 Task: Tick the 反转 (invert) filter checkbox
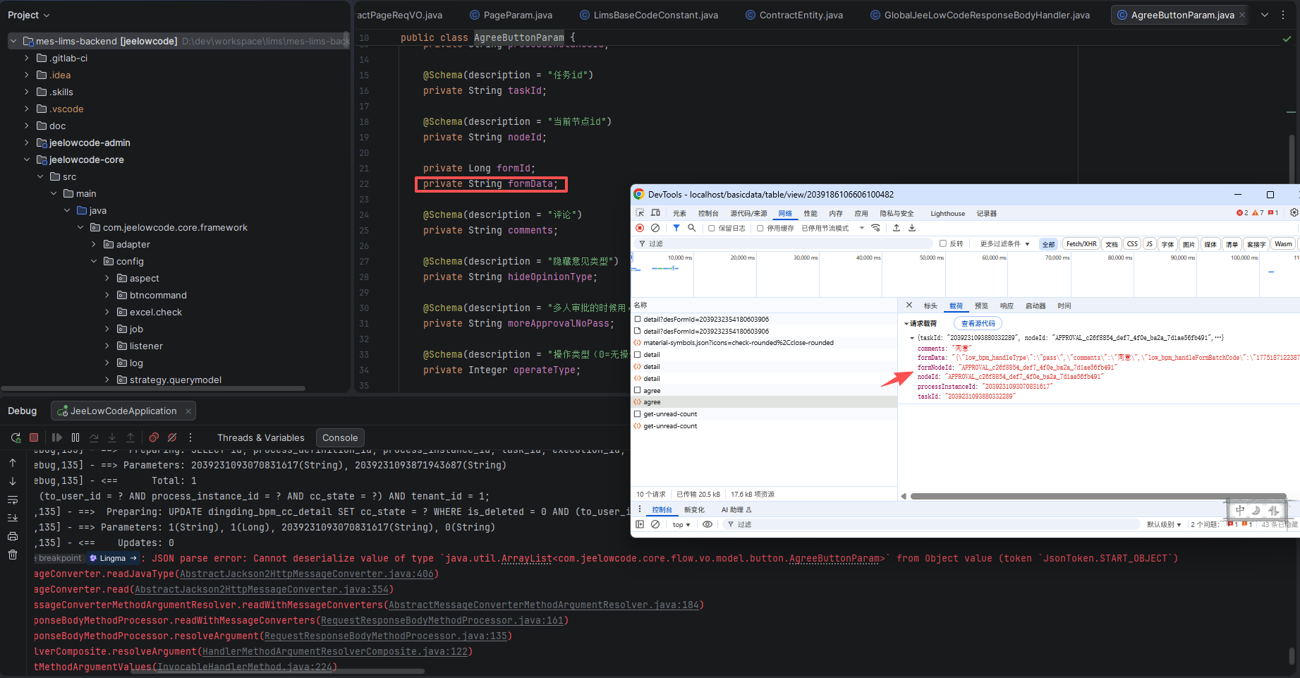pos(942,243)
